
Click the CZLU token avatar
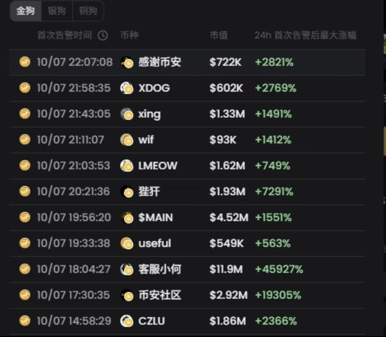[x=127, y=321]
